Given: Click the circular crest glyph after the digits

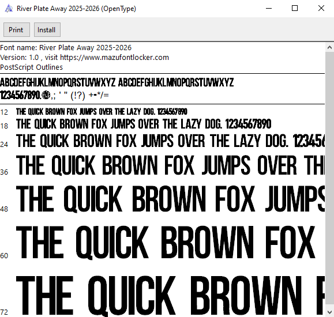Looking at the screenshot, I should (46, 95).
